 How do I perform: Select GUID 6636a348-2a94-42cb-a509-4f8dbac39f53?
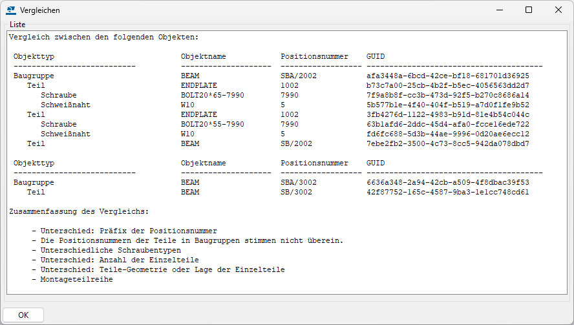pos(448,182)
